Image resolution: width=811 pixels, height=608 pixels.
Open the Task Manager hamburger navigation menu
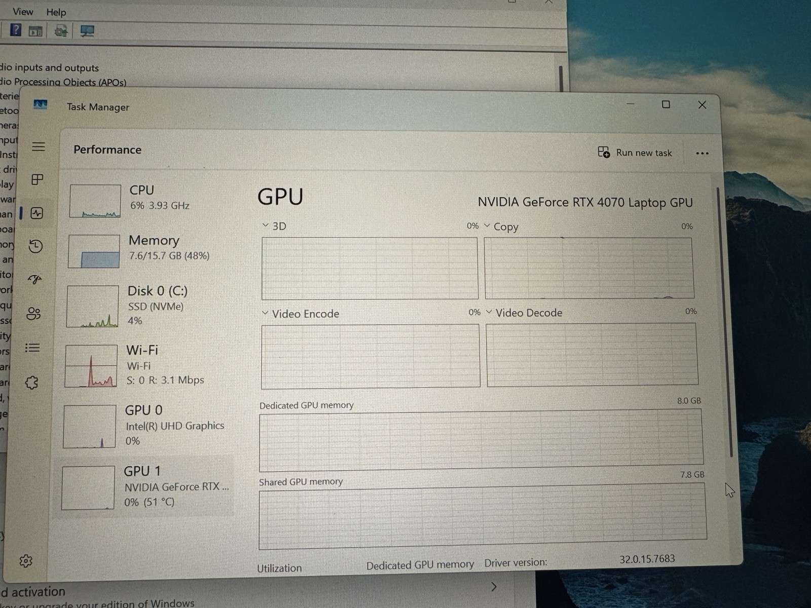coord(39,147)
